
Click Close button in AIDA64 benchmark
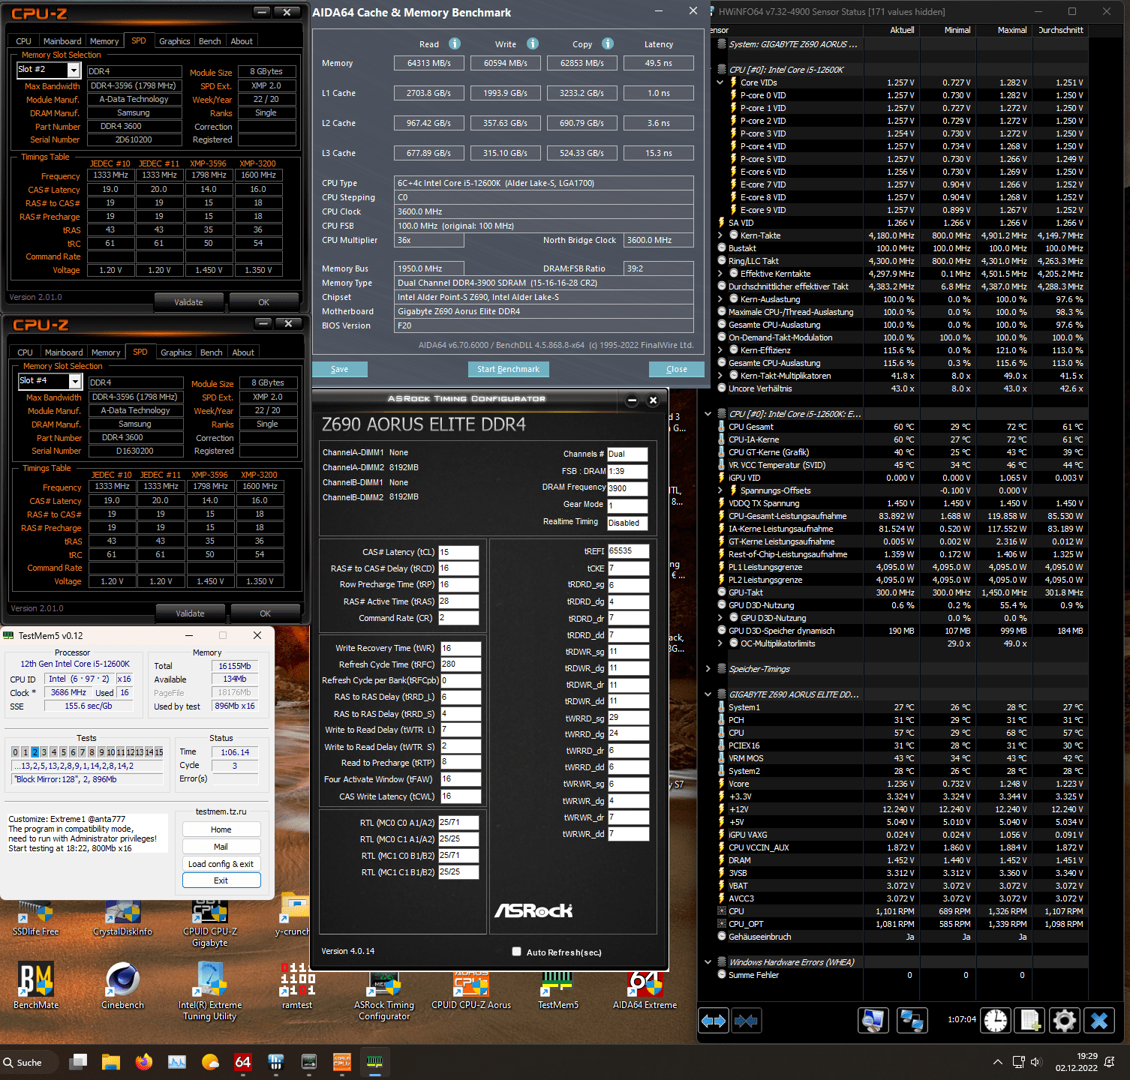[677, 369]
